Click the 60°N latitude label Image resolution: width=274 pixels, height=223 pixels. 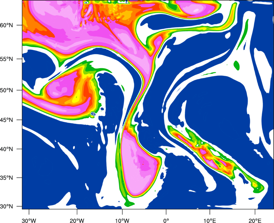(x=7, y=25)
